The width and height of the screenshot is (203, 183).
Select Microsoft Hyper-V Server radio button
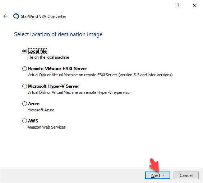tap(24, 86)
